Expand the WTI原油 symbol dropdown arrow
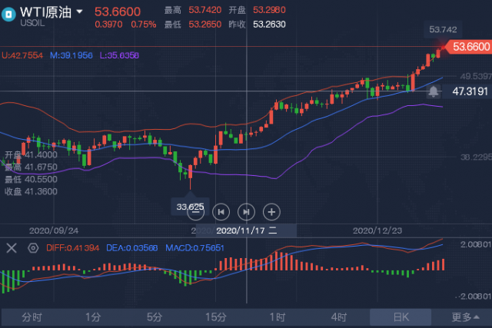Viewport: 492px width, 328px height. click(79, 12)
